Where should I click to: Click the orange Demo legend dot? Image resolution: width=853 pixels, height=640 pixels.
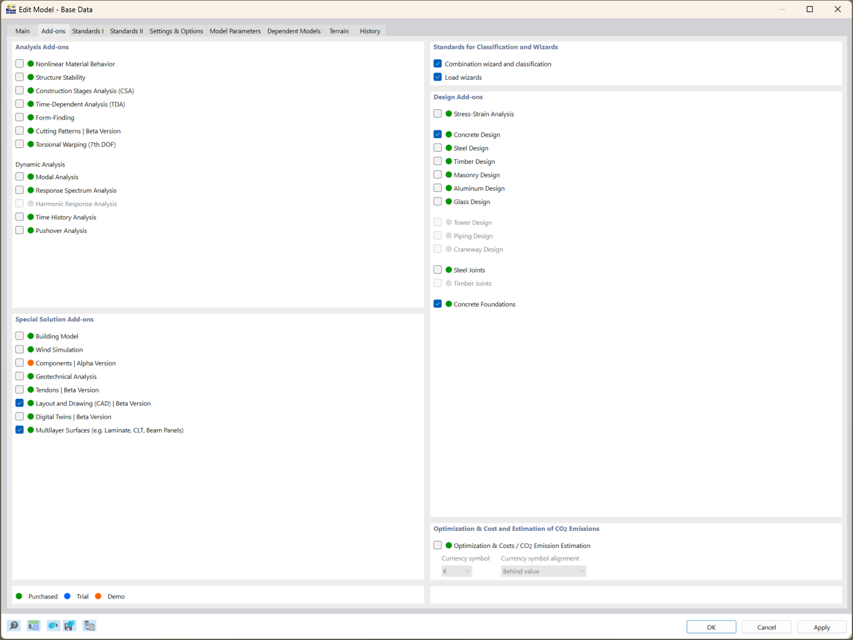click(x=99, y=596)
